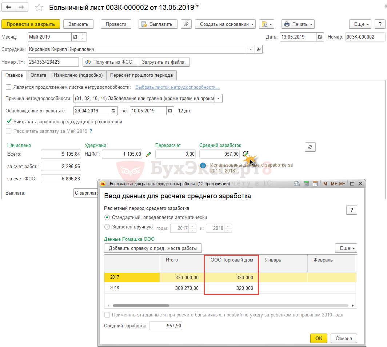
Task: Select the Стандартный, определяется автоматически radio option
Action: [107, 218]
